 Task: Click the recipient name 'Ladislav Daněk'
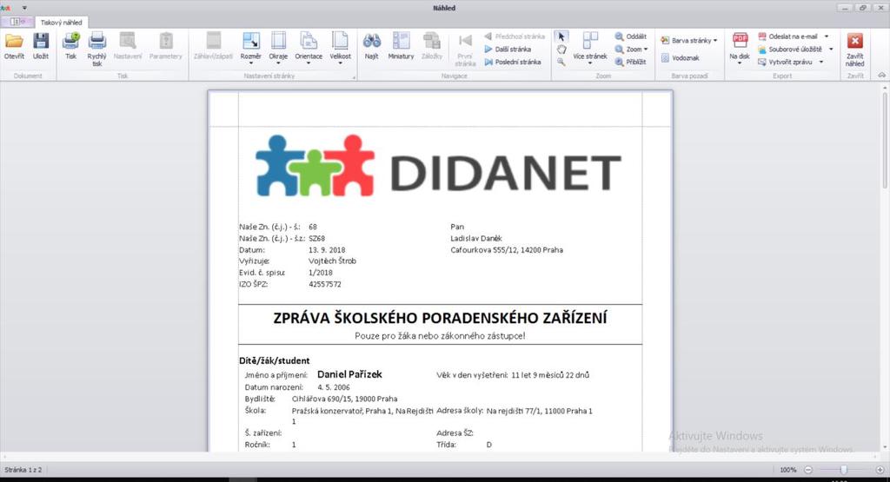coord(476,238)
